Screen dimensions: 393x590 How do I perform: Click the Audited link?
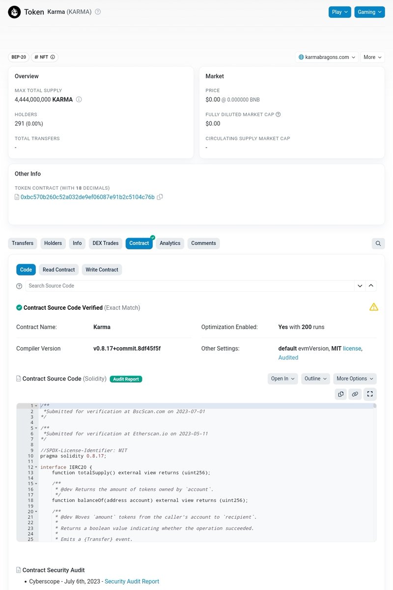pos(288,358)
